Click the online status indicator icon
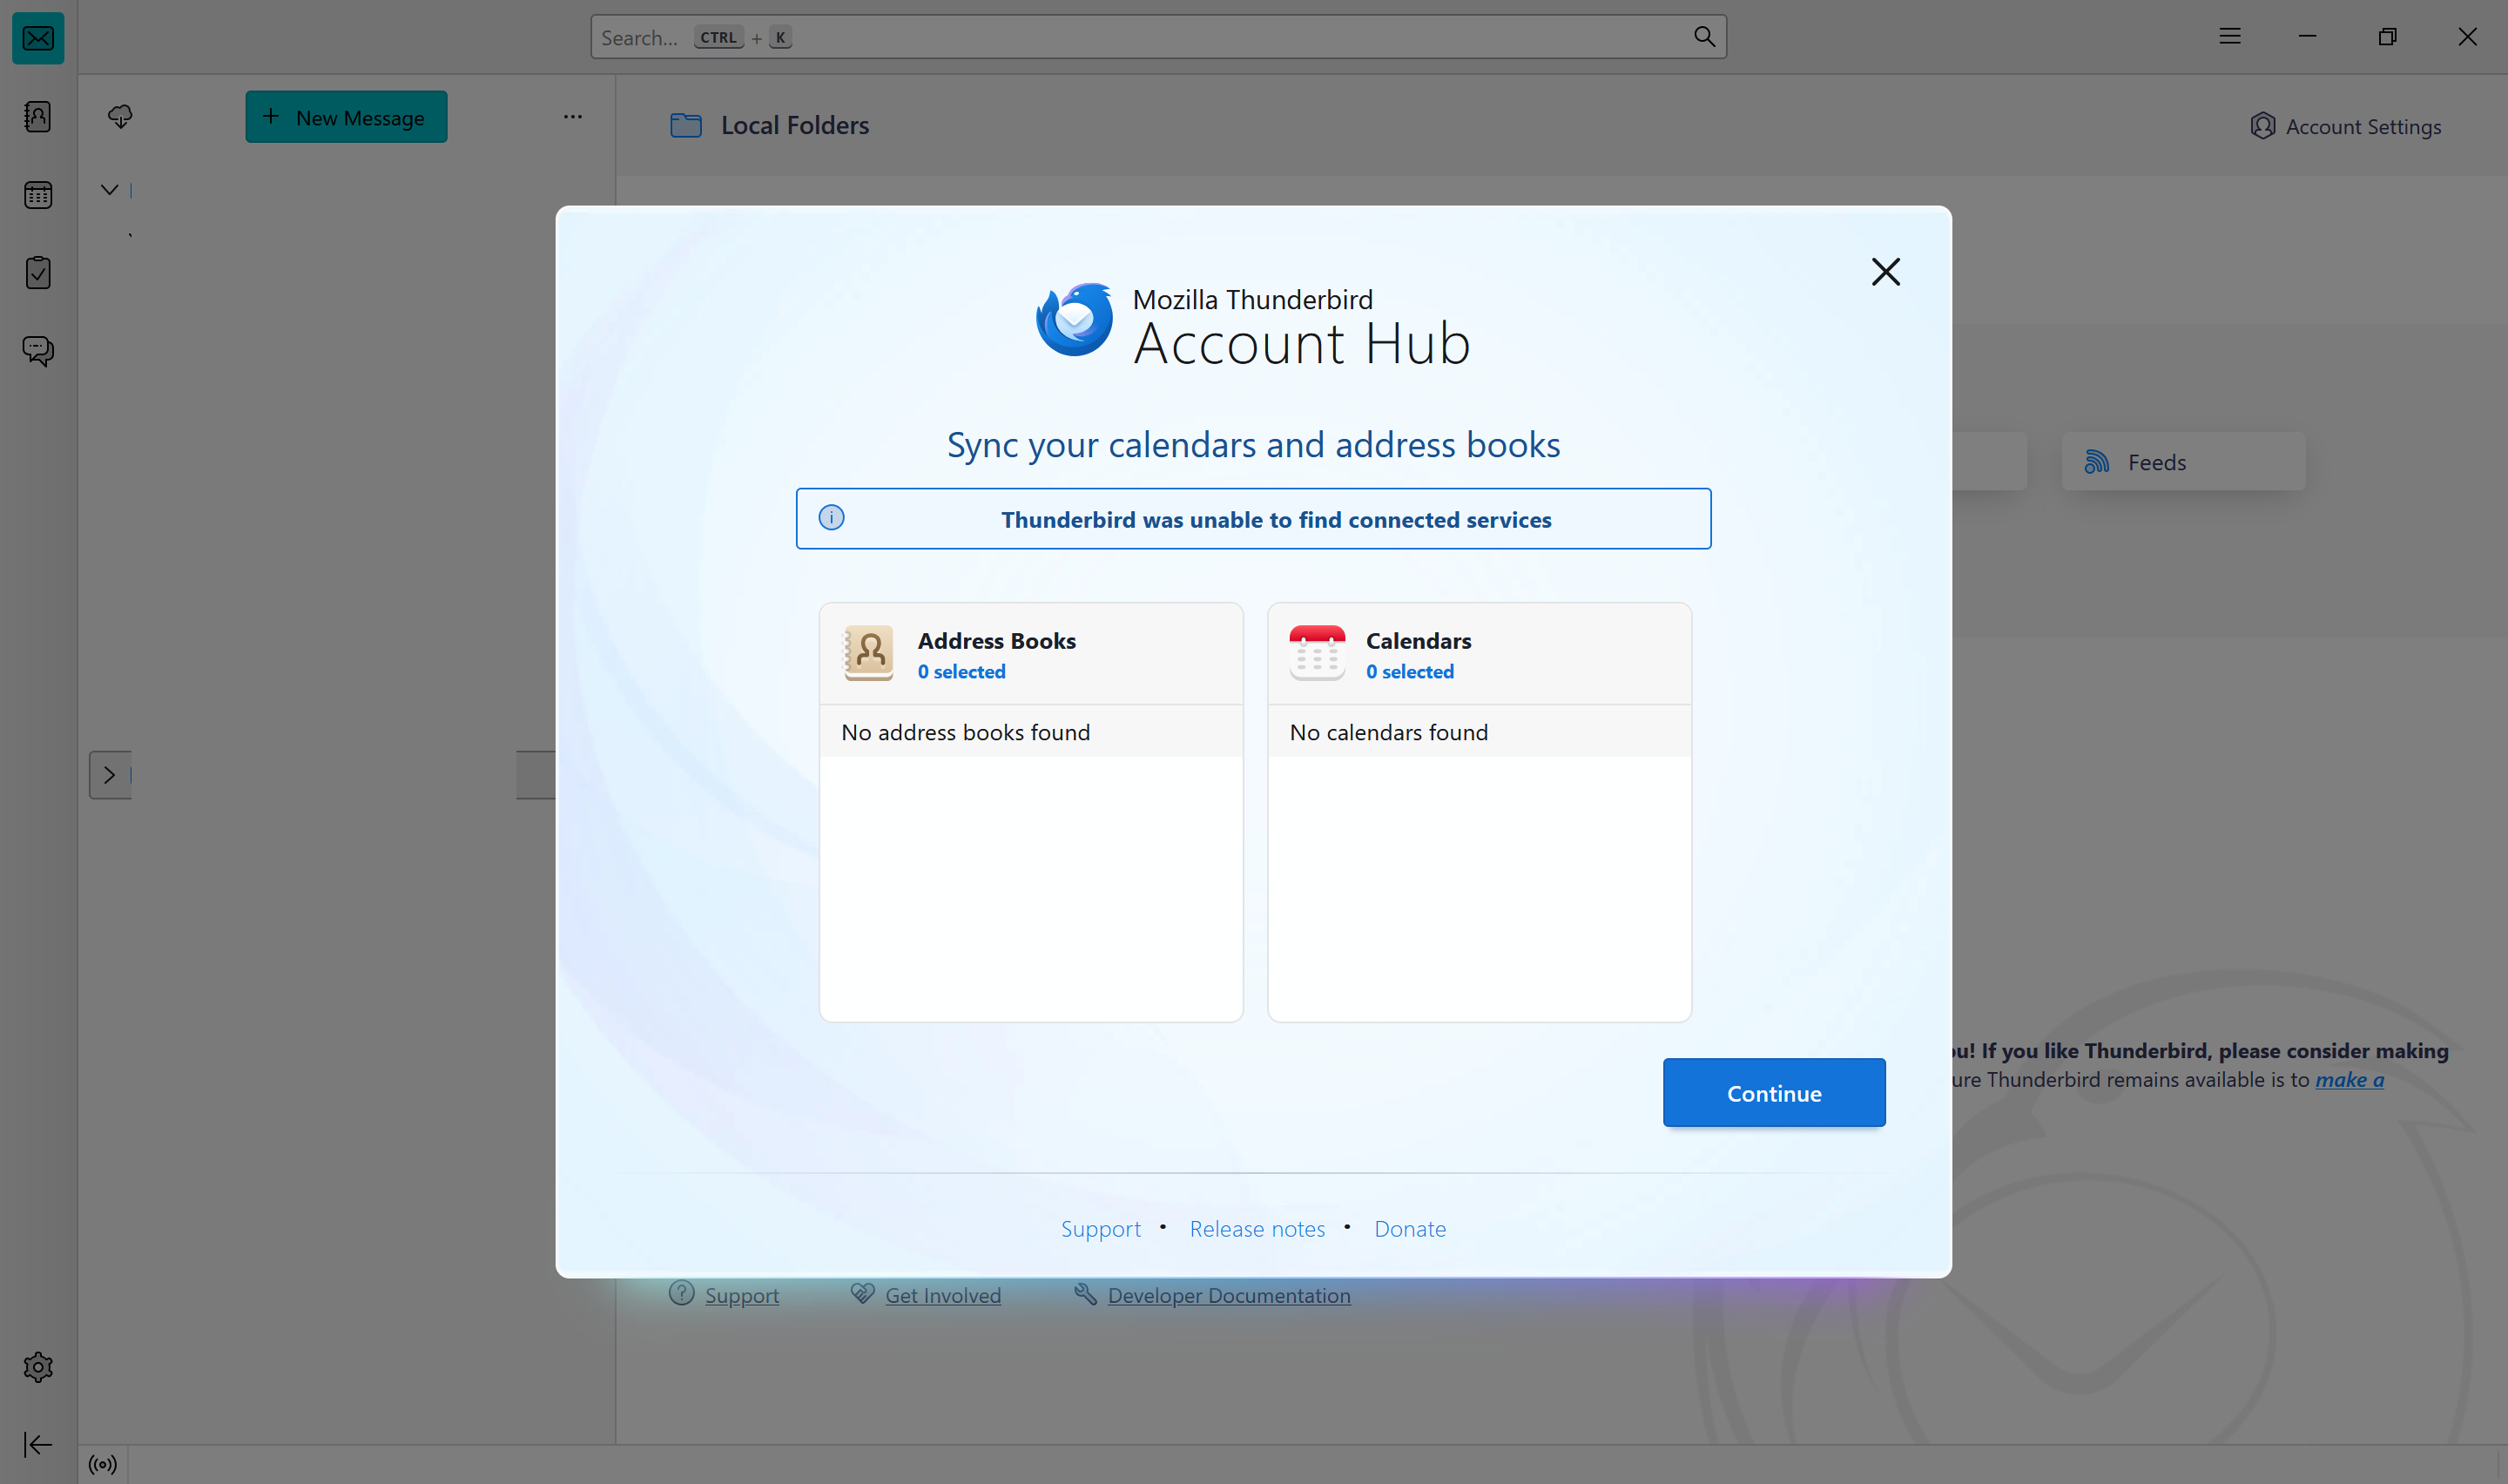The width and height of the screenshot is (2508, 1484). [103, 1465]
